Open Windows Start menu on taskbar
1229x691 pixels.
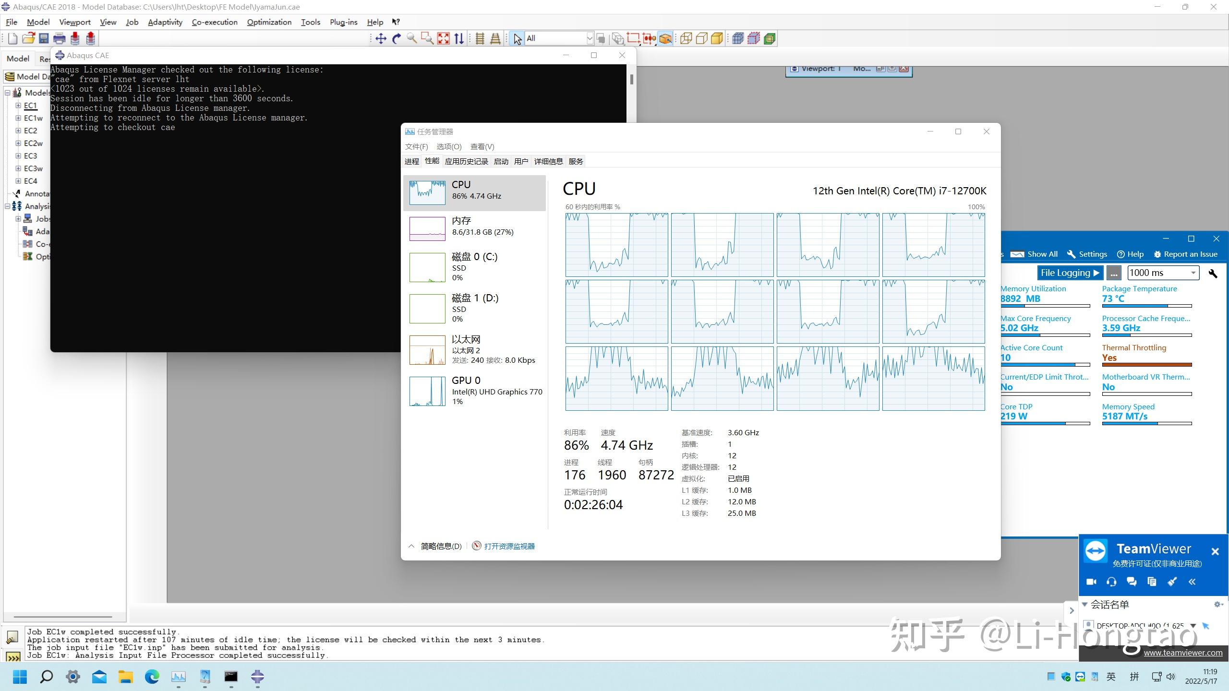click(20, 677)
